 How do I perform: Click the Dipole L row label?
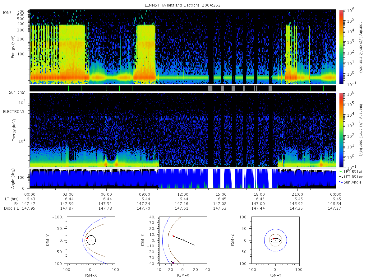12,208
